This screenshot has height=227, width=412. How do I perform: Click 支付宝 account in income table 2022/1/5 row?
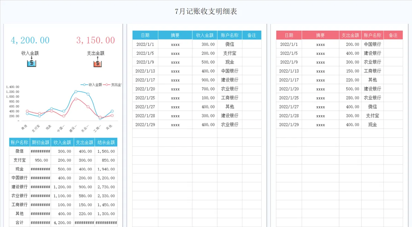point(230,53)
